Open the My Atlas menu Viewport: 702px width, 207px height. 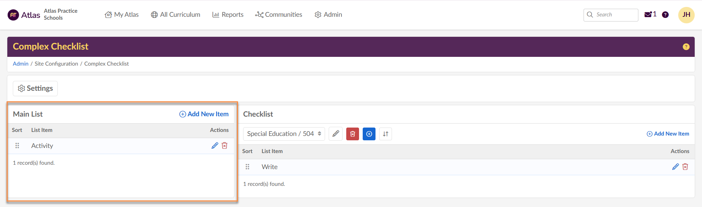122,15
